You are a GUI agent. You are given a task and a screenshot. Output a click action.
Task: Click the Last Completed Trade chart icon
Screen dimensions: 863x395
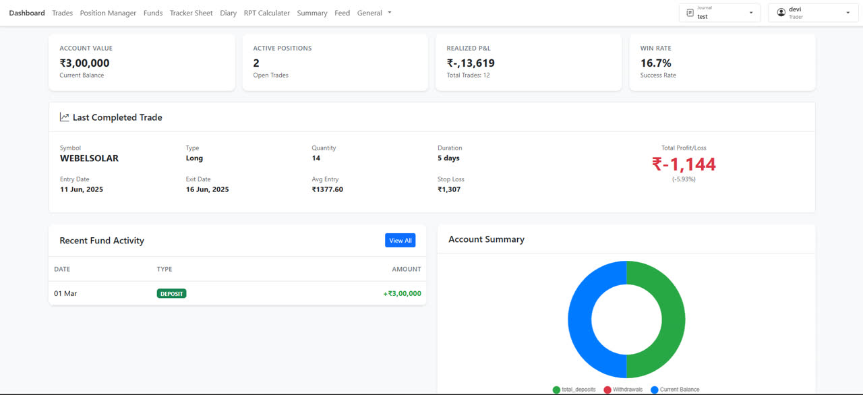tap(63, 117)
